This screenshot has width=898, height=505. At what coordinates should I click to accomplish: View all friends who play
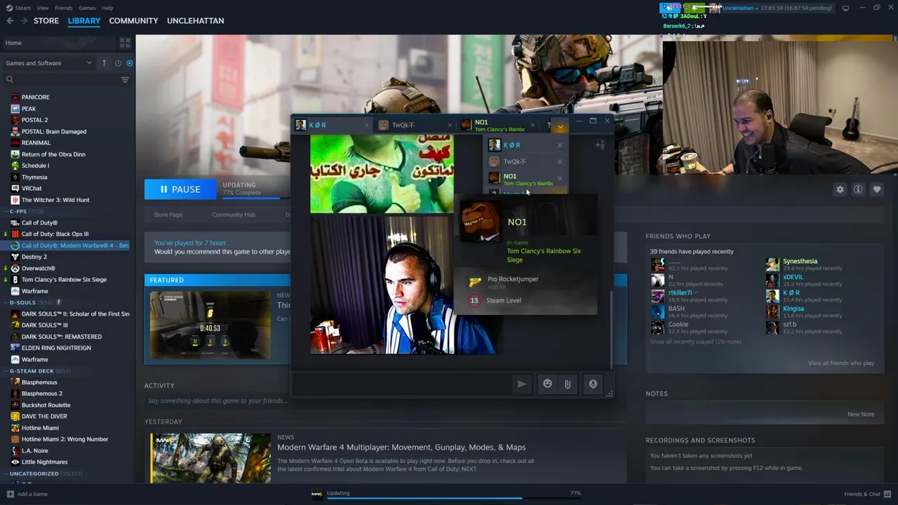coord(841,363)
